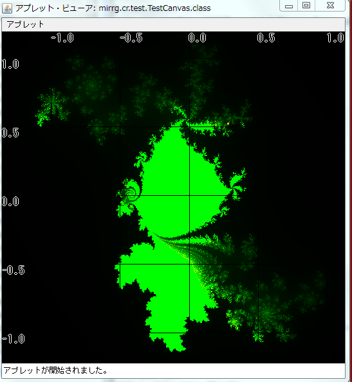Viewport: 352px width, 382px height.
Task: Minimize the applet viewer window
Action: (x=289, y=6)
